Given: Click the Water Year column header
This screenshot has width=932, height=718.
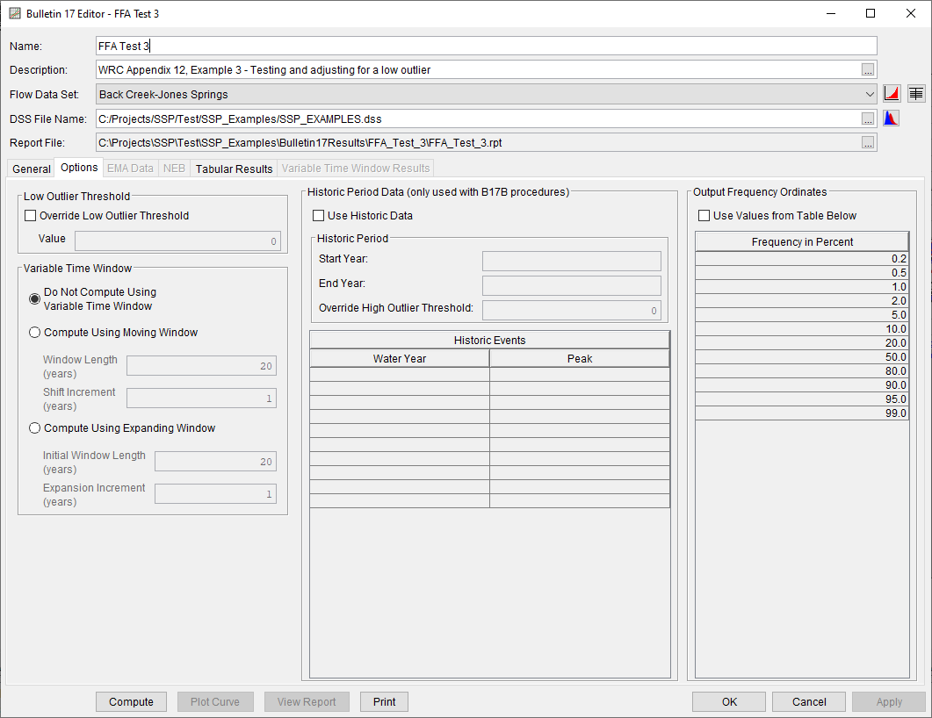Looking at the screenshot, I should (x=400, y=359).
